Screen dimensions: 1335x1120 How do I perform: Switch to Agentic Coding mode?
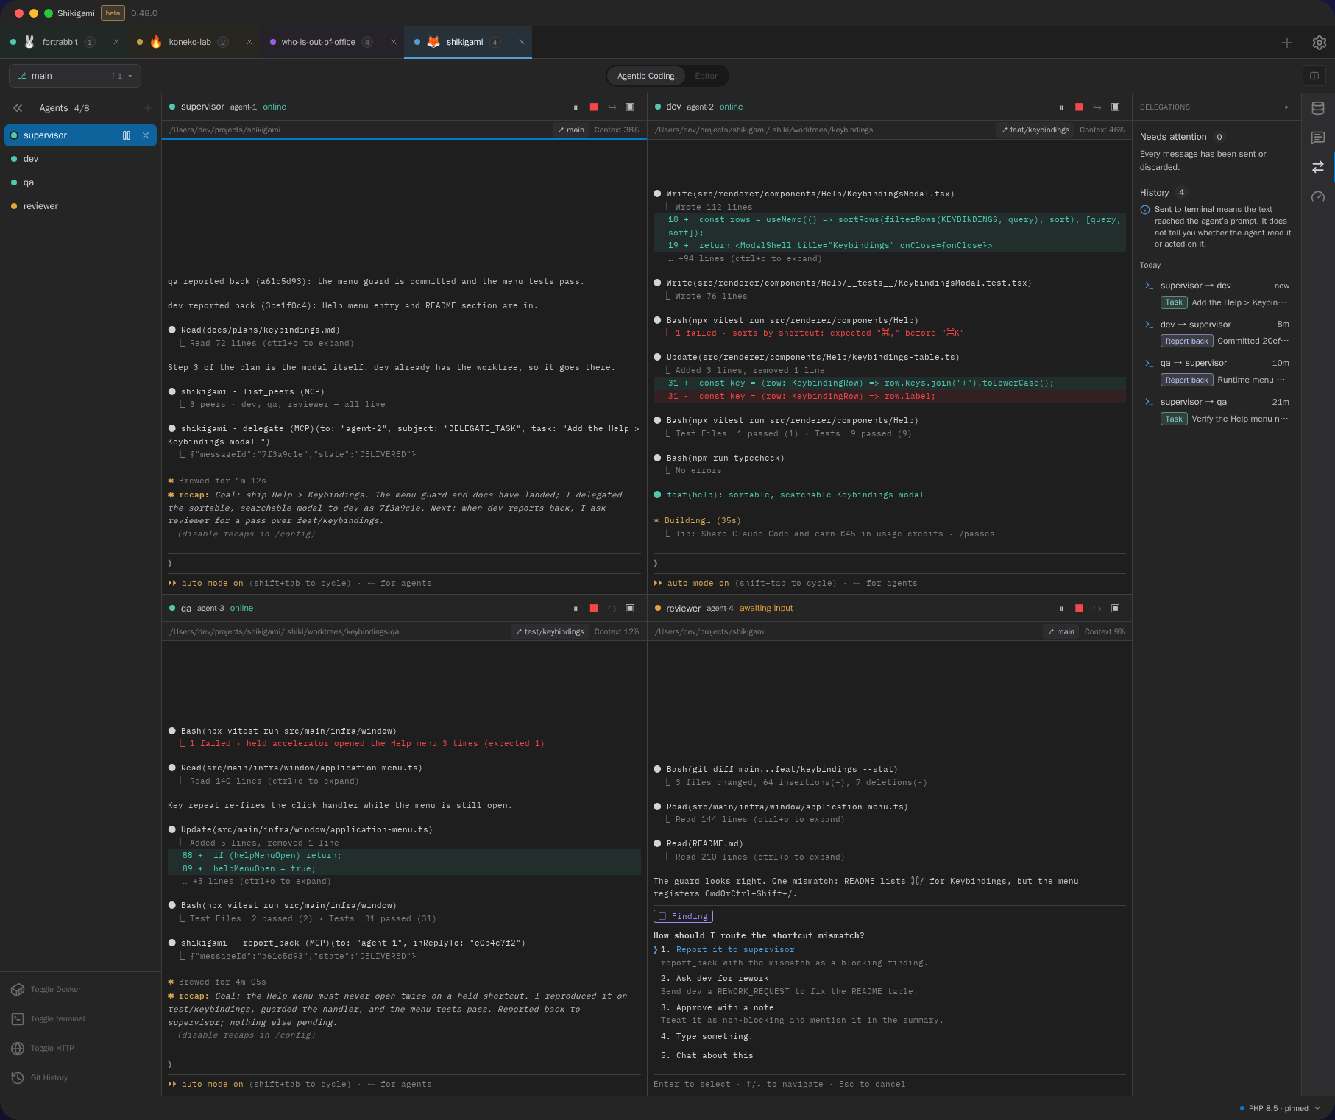[x=645, y=76]
